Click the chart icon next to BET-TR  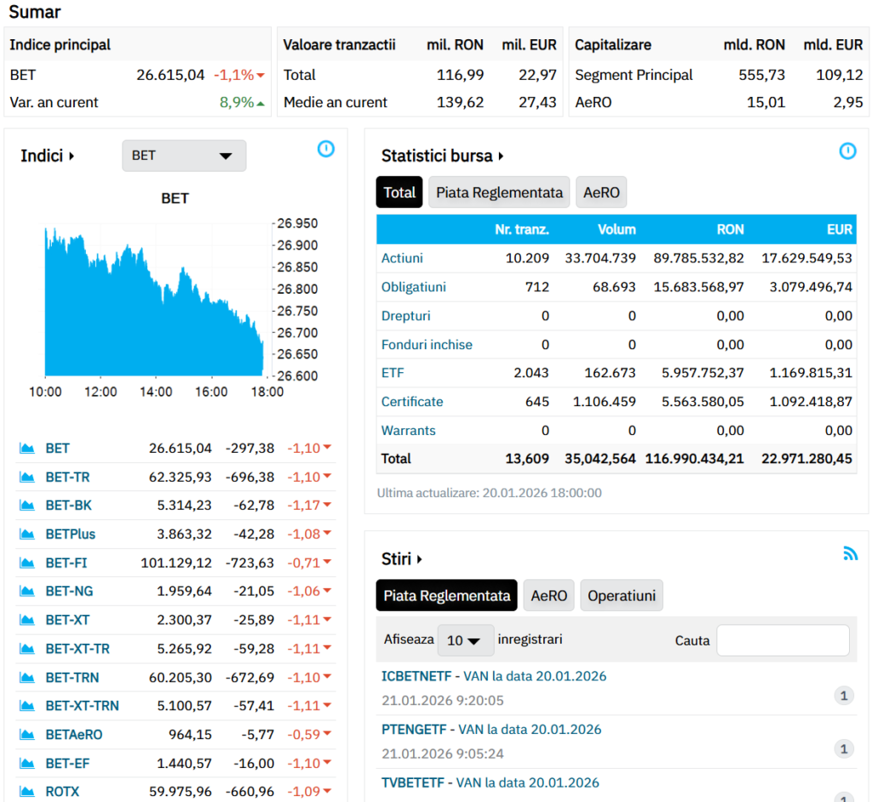(x=27, y=477)
